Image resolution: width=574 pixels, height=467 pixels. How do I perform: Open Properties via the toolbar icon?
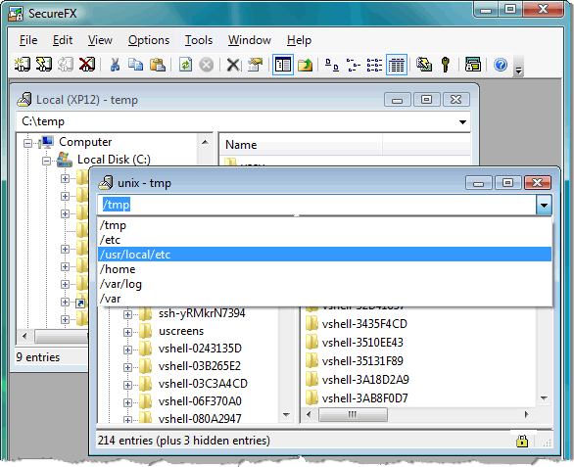[255, 65]
